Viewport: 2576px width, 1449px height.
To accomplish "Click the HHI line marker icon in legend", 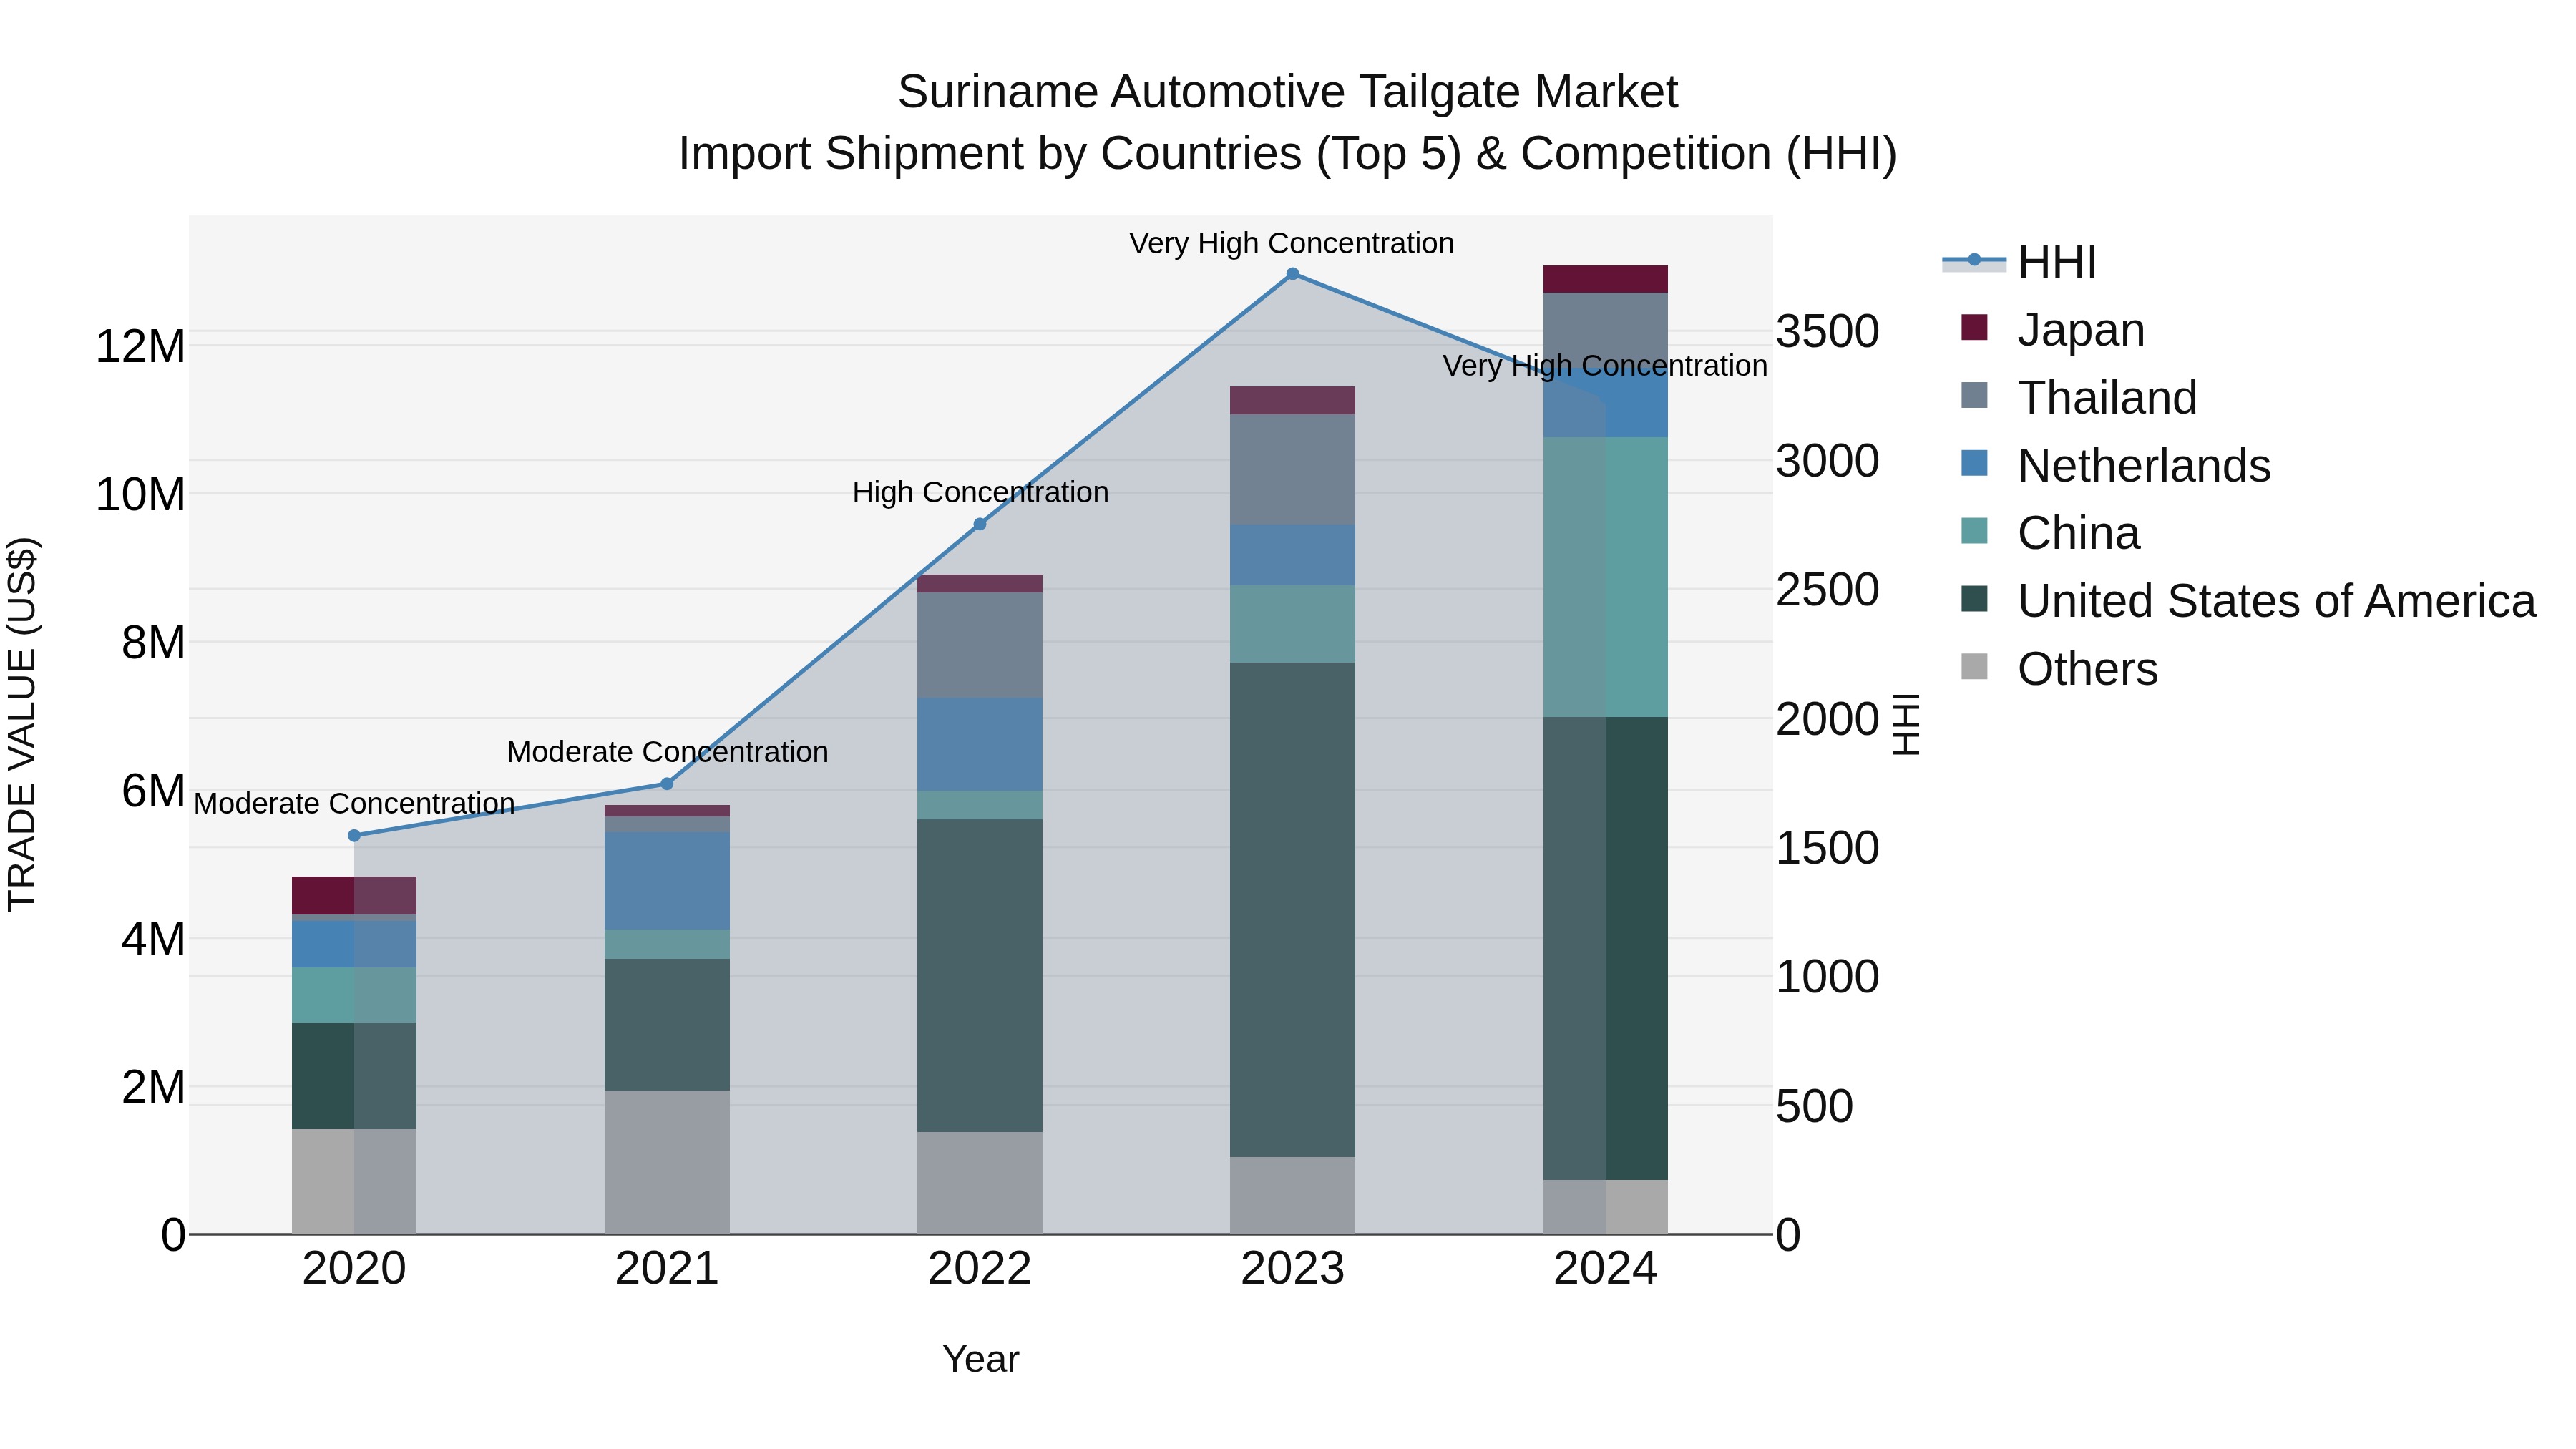I will click(1974, 261).
